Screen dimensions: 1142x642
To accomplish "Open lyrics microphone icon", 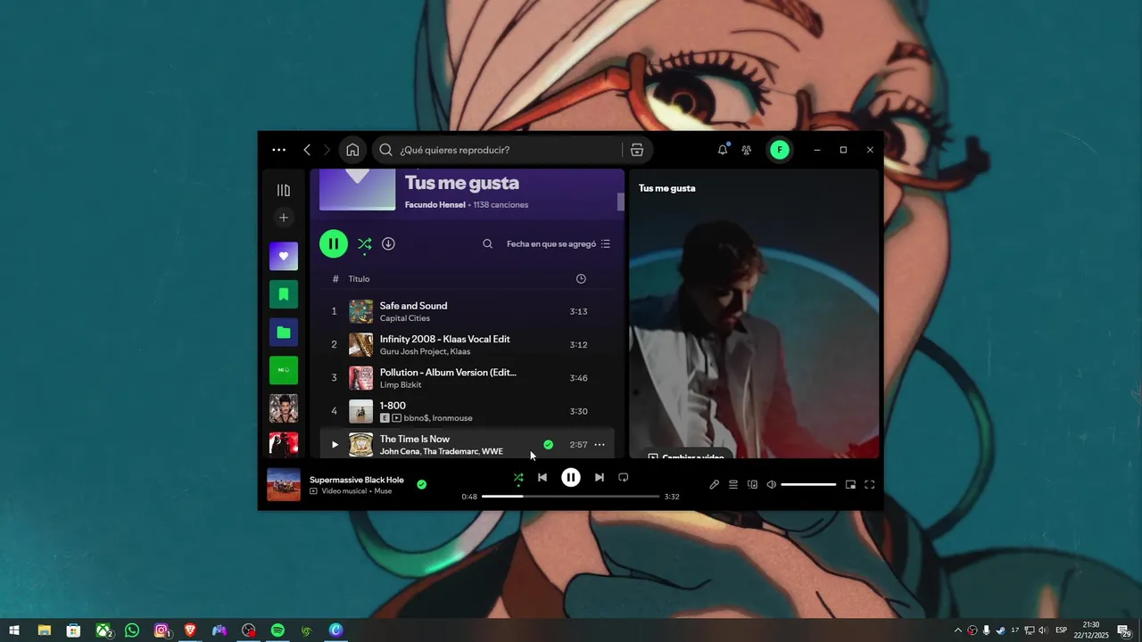I will click(x=714, y=484).
